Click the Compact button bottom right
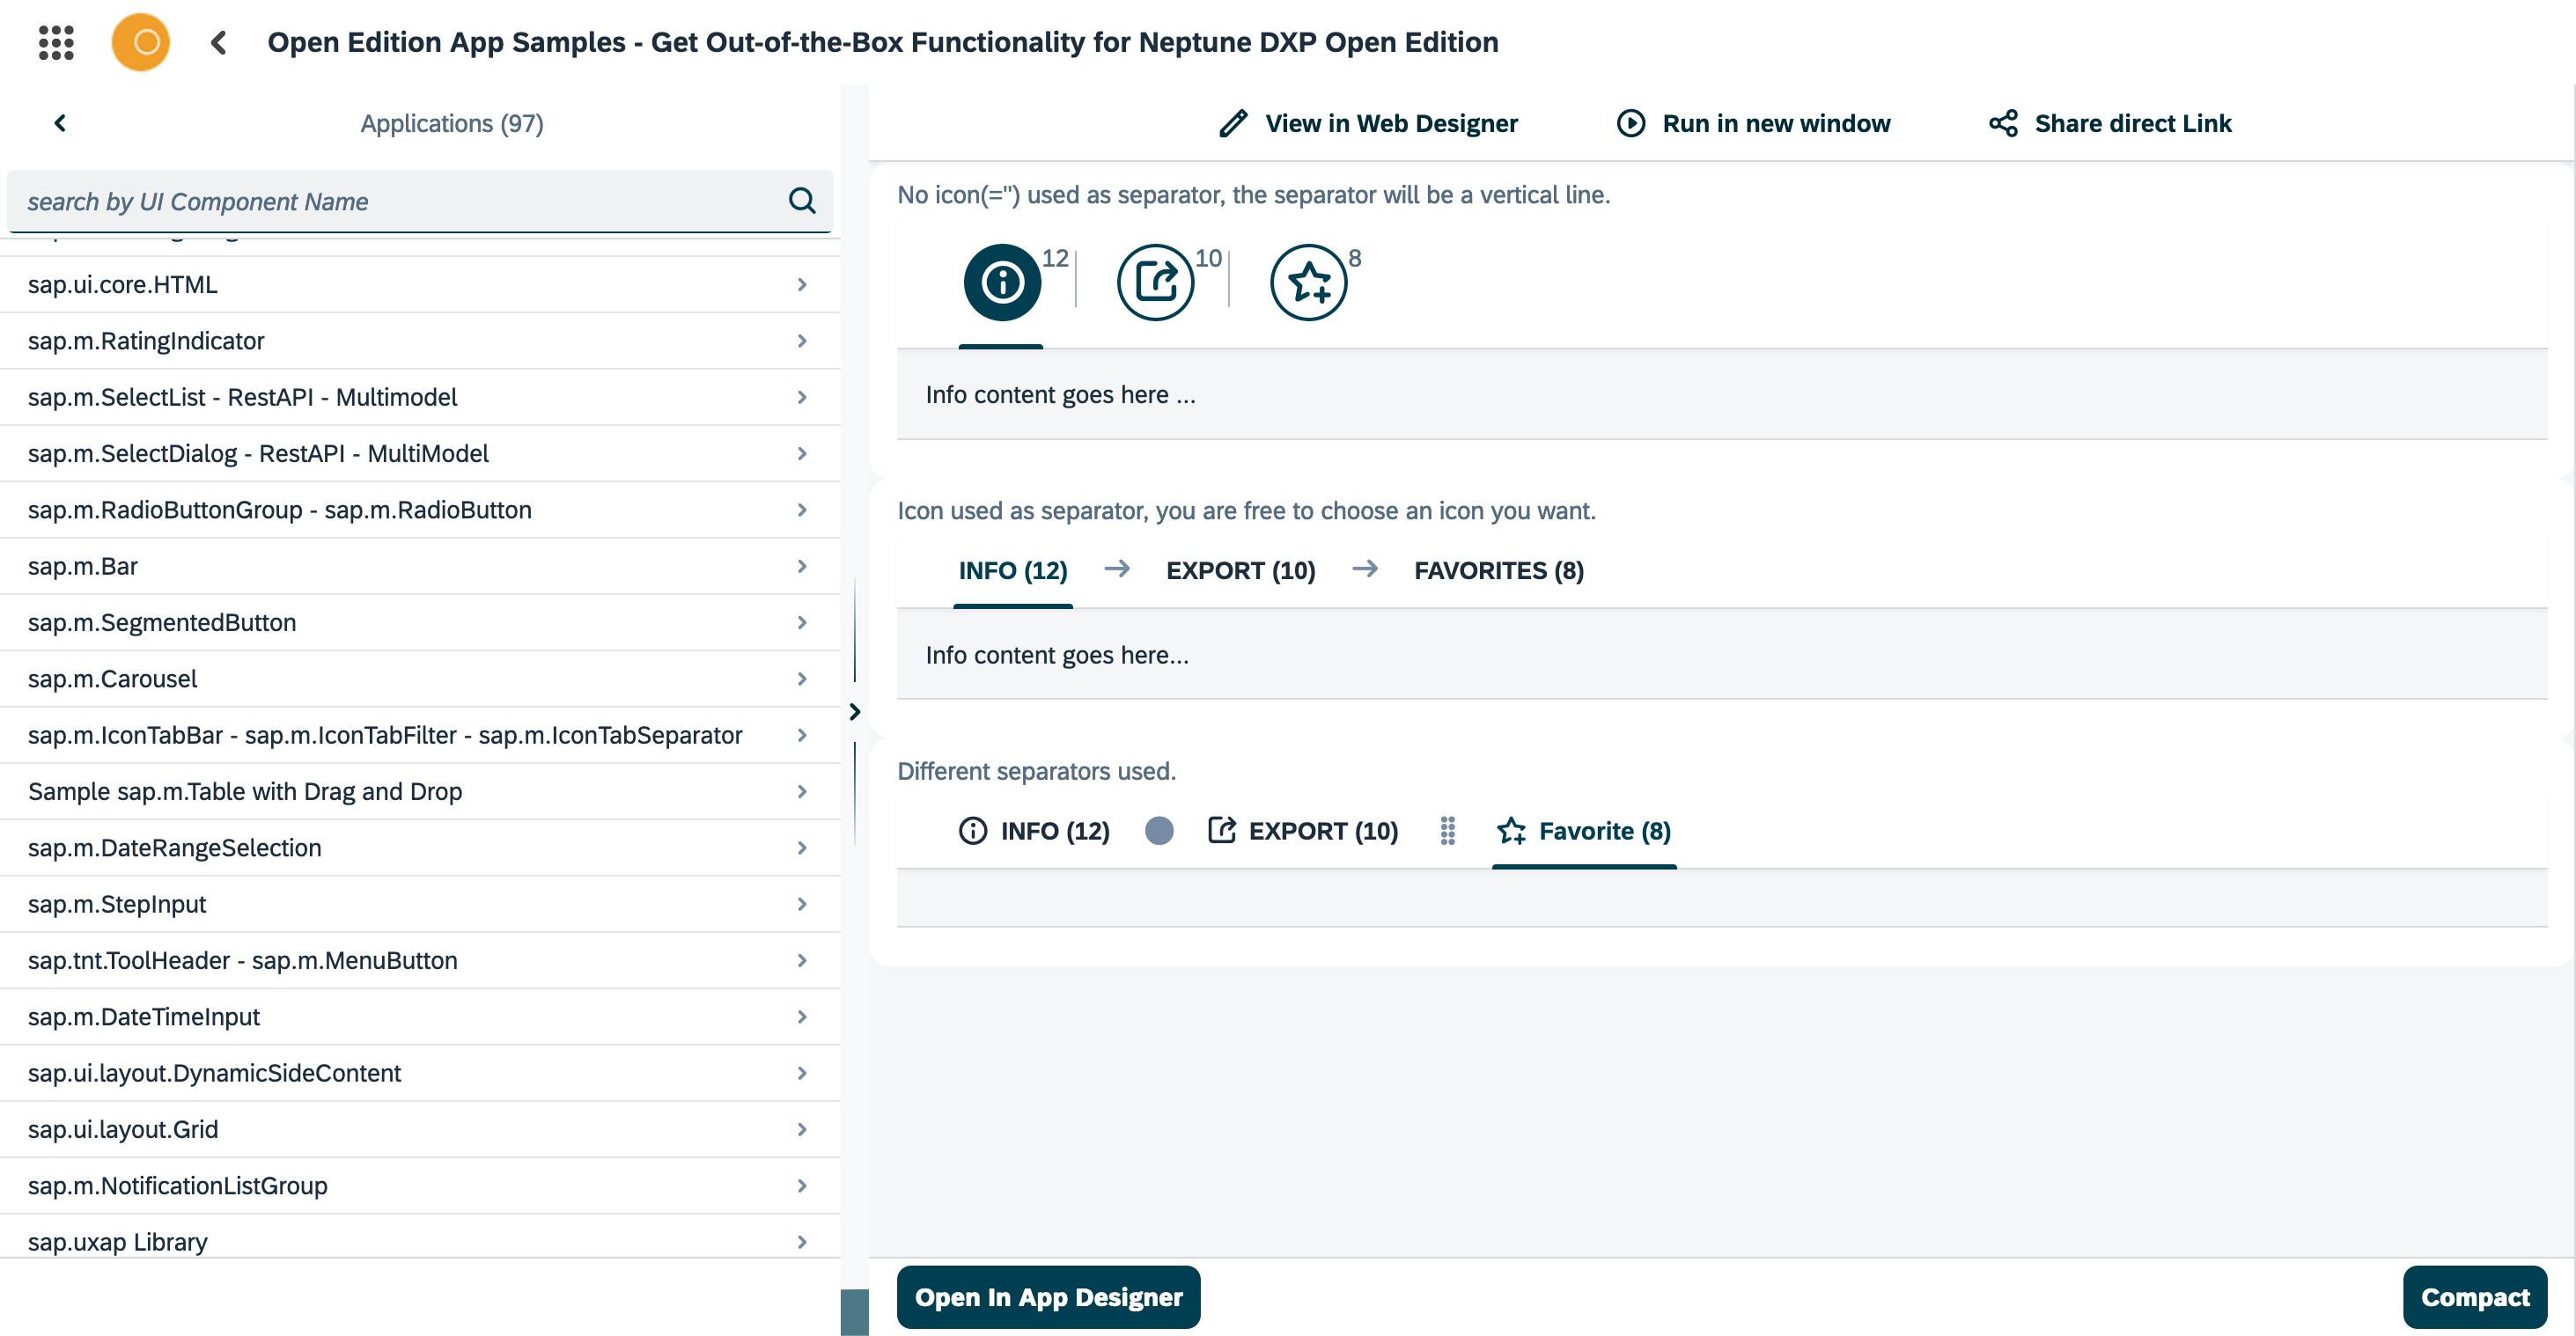This screenshot has height=1336, width=2576. coord(2476,1296)
